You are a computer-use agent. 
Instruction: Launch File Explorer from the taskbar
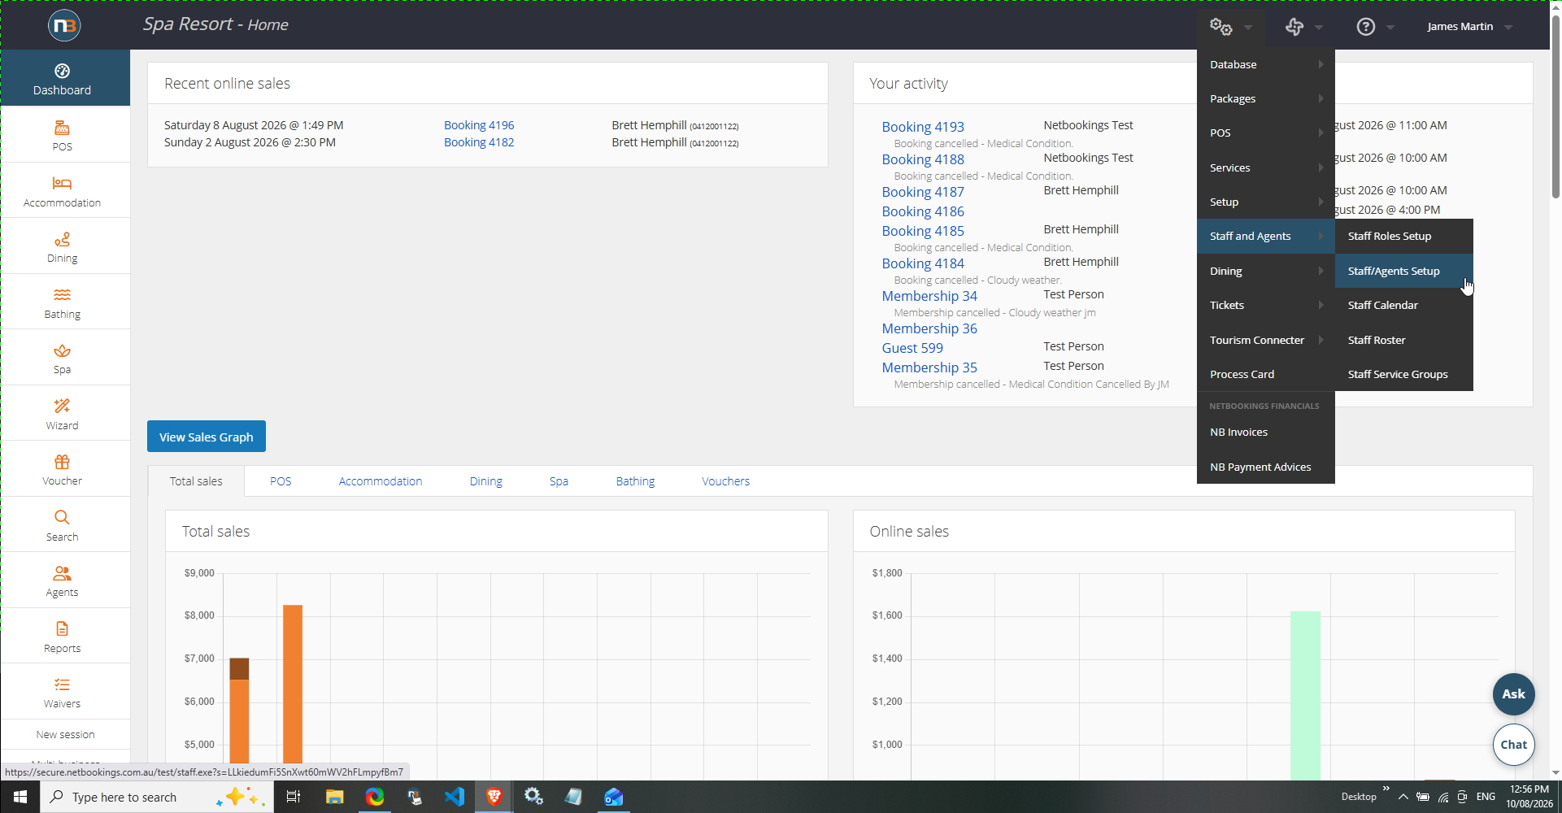334,797
